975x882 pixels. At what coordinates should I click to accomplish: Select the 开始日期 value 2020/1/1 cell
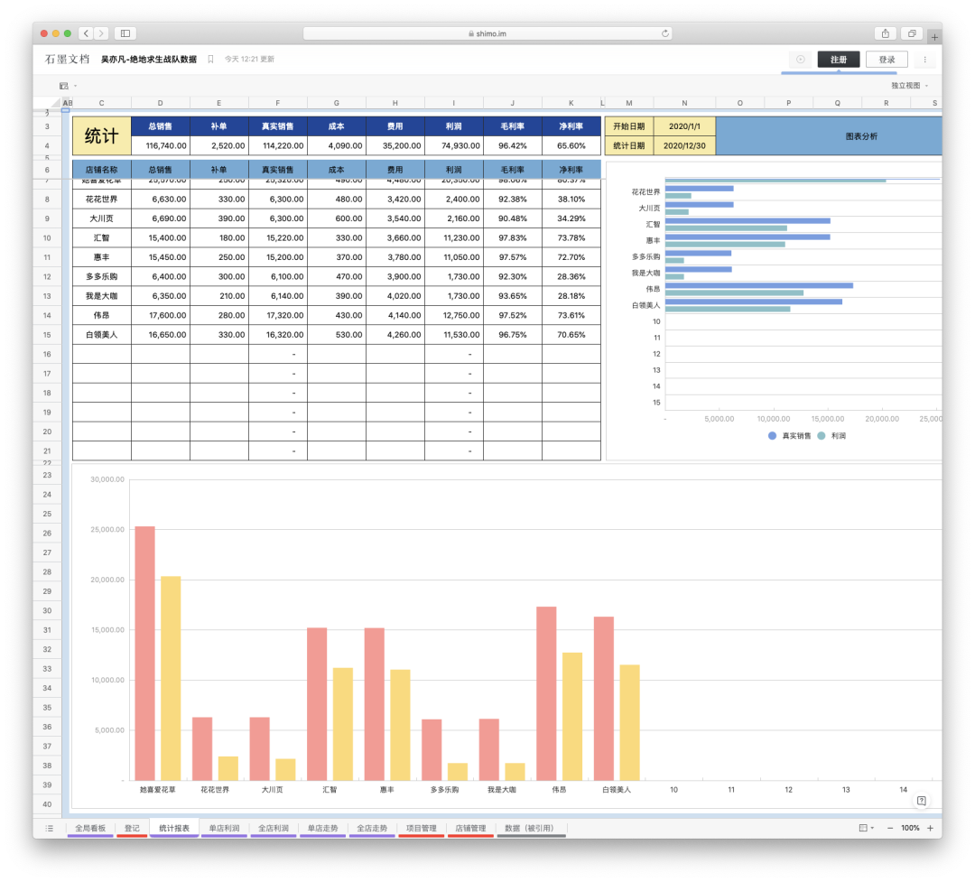pos(684,126)
